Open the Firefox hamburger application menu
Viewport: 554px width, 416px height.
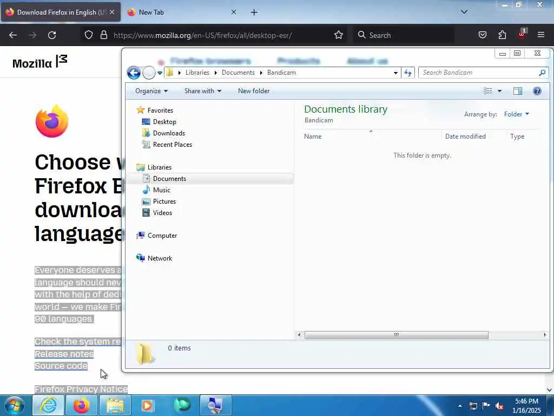coord(541,35)
